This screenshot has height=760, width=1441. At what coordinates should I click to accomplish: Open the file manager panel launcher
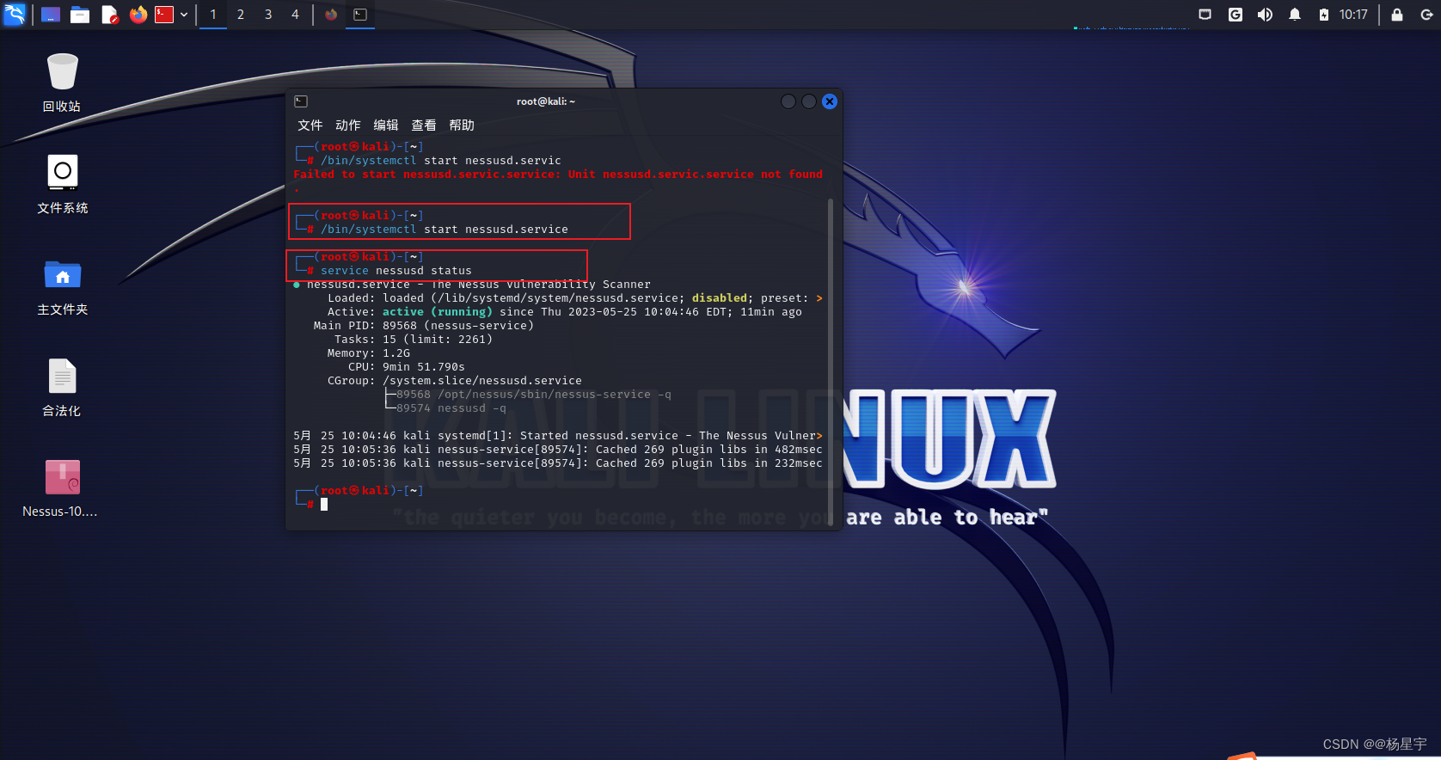(x=80, y=15)
